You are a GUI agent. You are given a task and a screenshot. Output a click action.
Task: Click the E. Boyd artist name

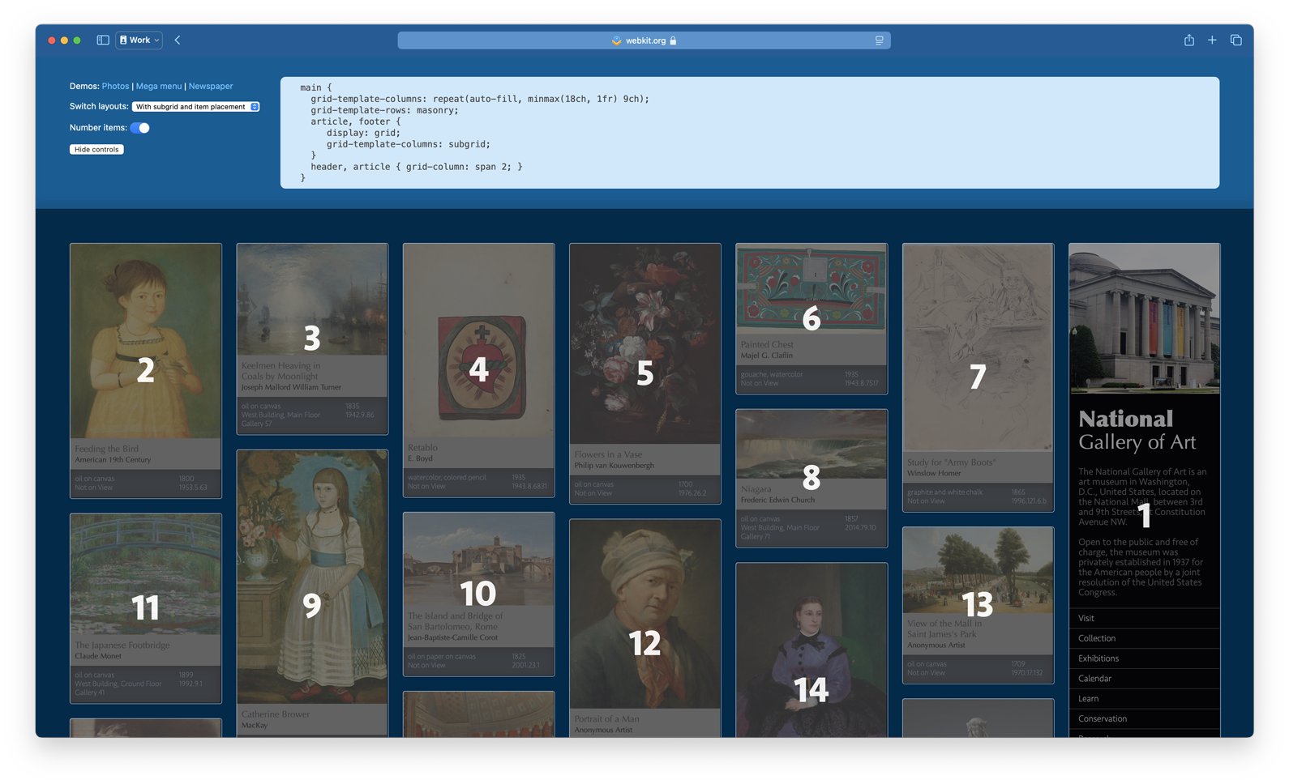pyautogui.click(x=420, y=458)
